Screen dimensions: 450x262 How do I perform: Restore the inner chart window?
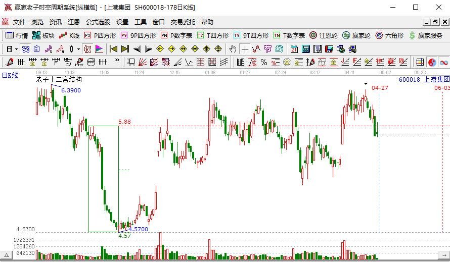pyautogui.click(x=435, y=22)
